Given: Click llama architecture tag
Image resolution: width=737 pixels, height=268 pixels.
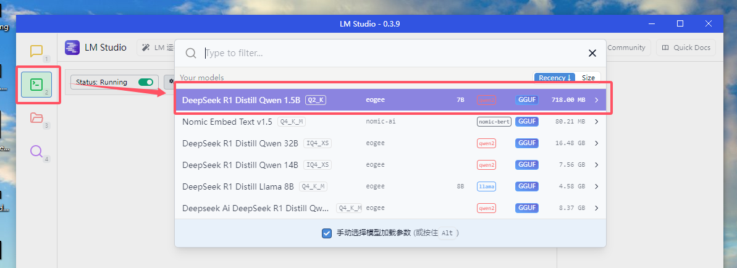Looking at the screenshot, I should pos(486,186).
